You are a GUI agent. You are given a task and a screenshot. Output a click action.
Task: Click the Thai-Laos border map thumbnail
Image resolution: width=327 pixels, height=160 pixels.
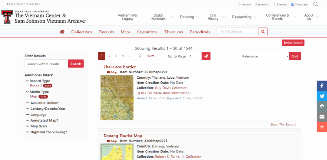tap(117, 97)
